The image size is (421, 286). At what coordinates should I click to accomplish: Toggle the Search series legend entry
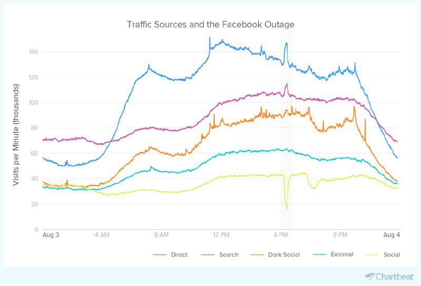[227, 254]
